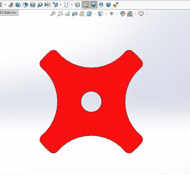Expand the Display Style dropdown arrow
This screenshot has height=175, width=190.
point(106,14)
